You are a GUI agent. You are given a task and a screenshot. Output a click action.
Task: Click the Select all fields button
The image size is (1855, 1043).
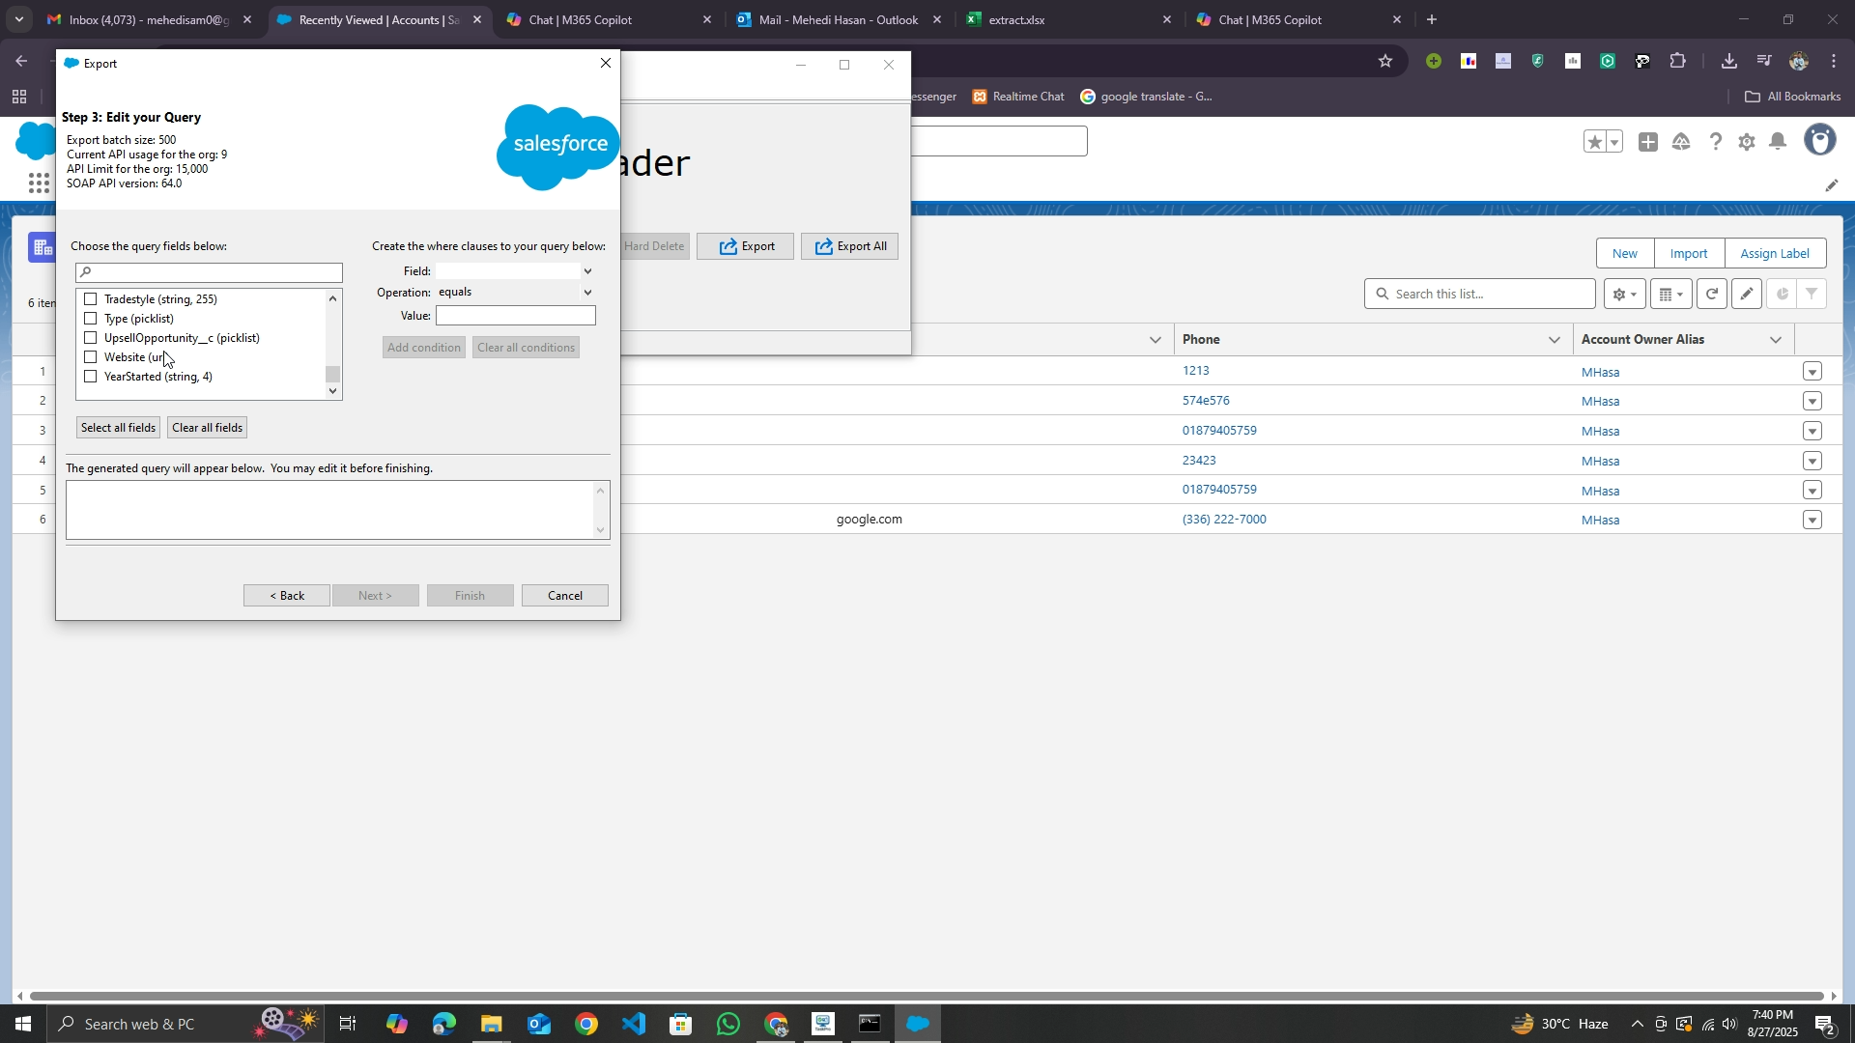point(118,428)
